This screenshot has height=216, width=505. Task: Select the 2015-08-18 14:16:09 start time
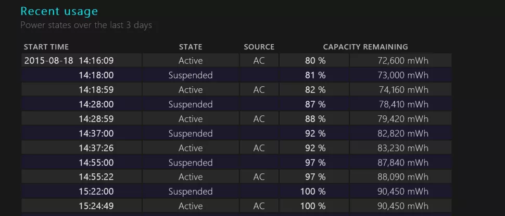coord(69,61)
